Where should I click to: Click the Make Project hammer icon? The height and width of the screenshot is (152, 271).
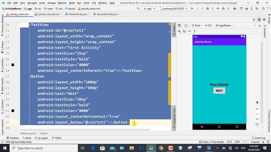point(138,8)
